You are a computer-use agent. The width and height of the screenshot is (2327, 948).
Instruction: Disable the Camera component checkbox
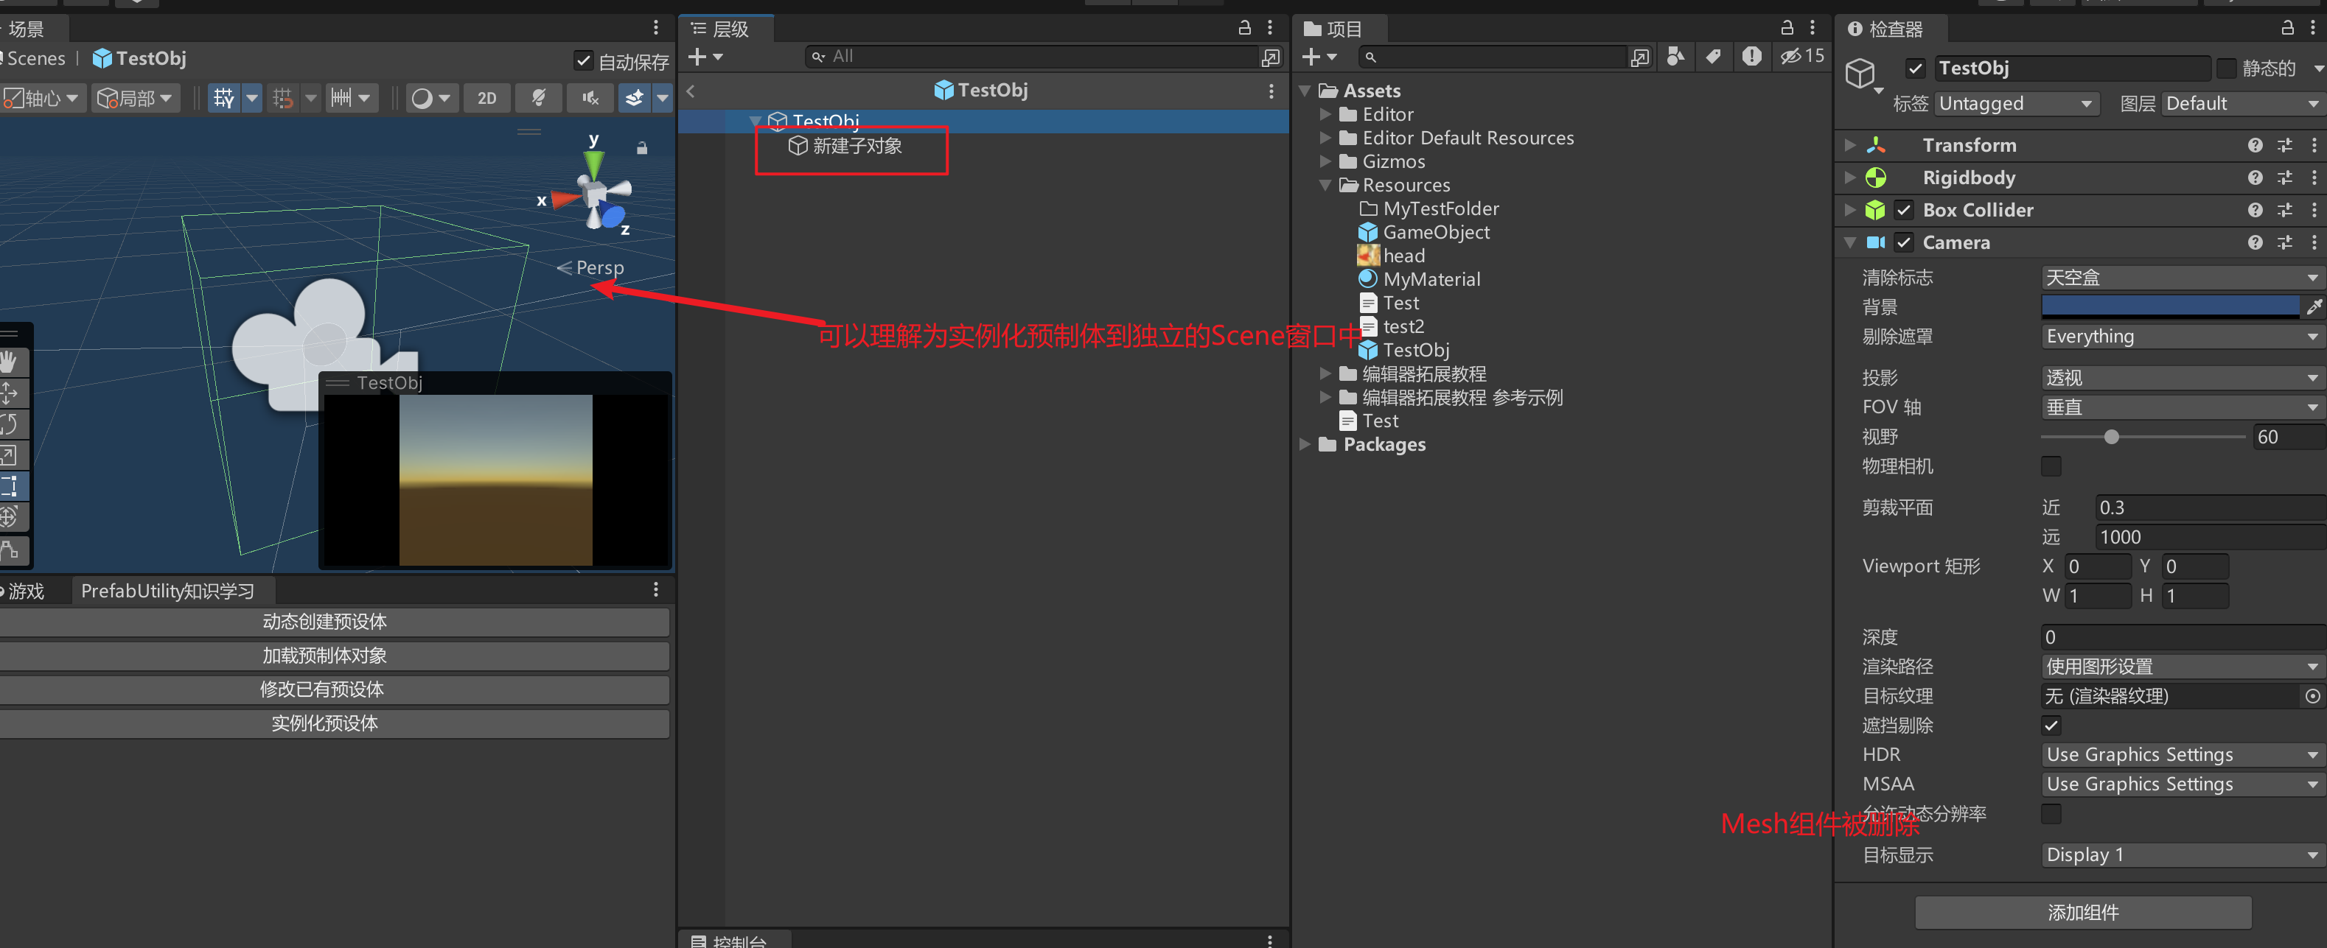coord(1903,242)
